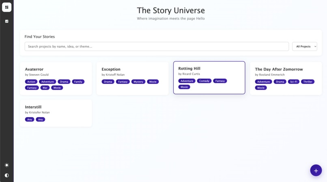Select War tag on Avaterror
The image size is (327, 182).
coord(45,88)
